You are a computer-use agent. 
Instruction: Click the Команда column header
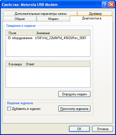coord(15,64)
